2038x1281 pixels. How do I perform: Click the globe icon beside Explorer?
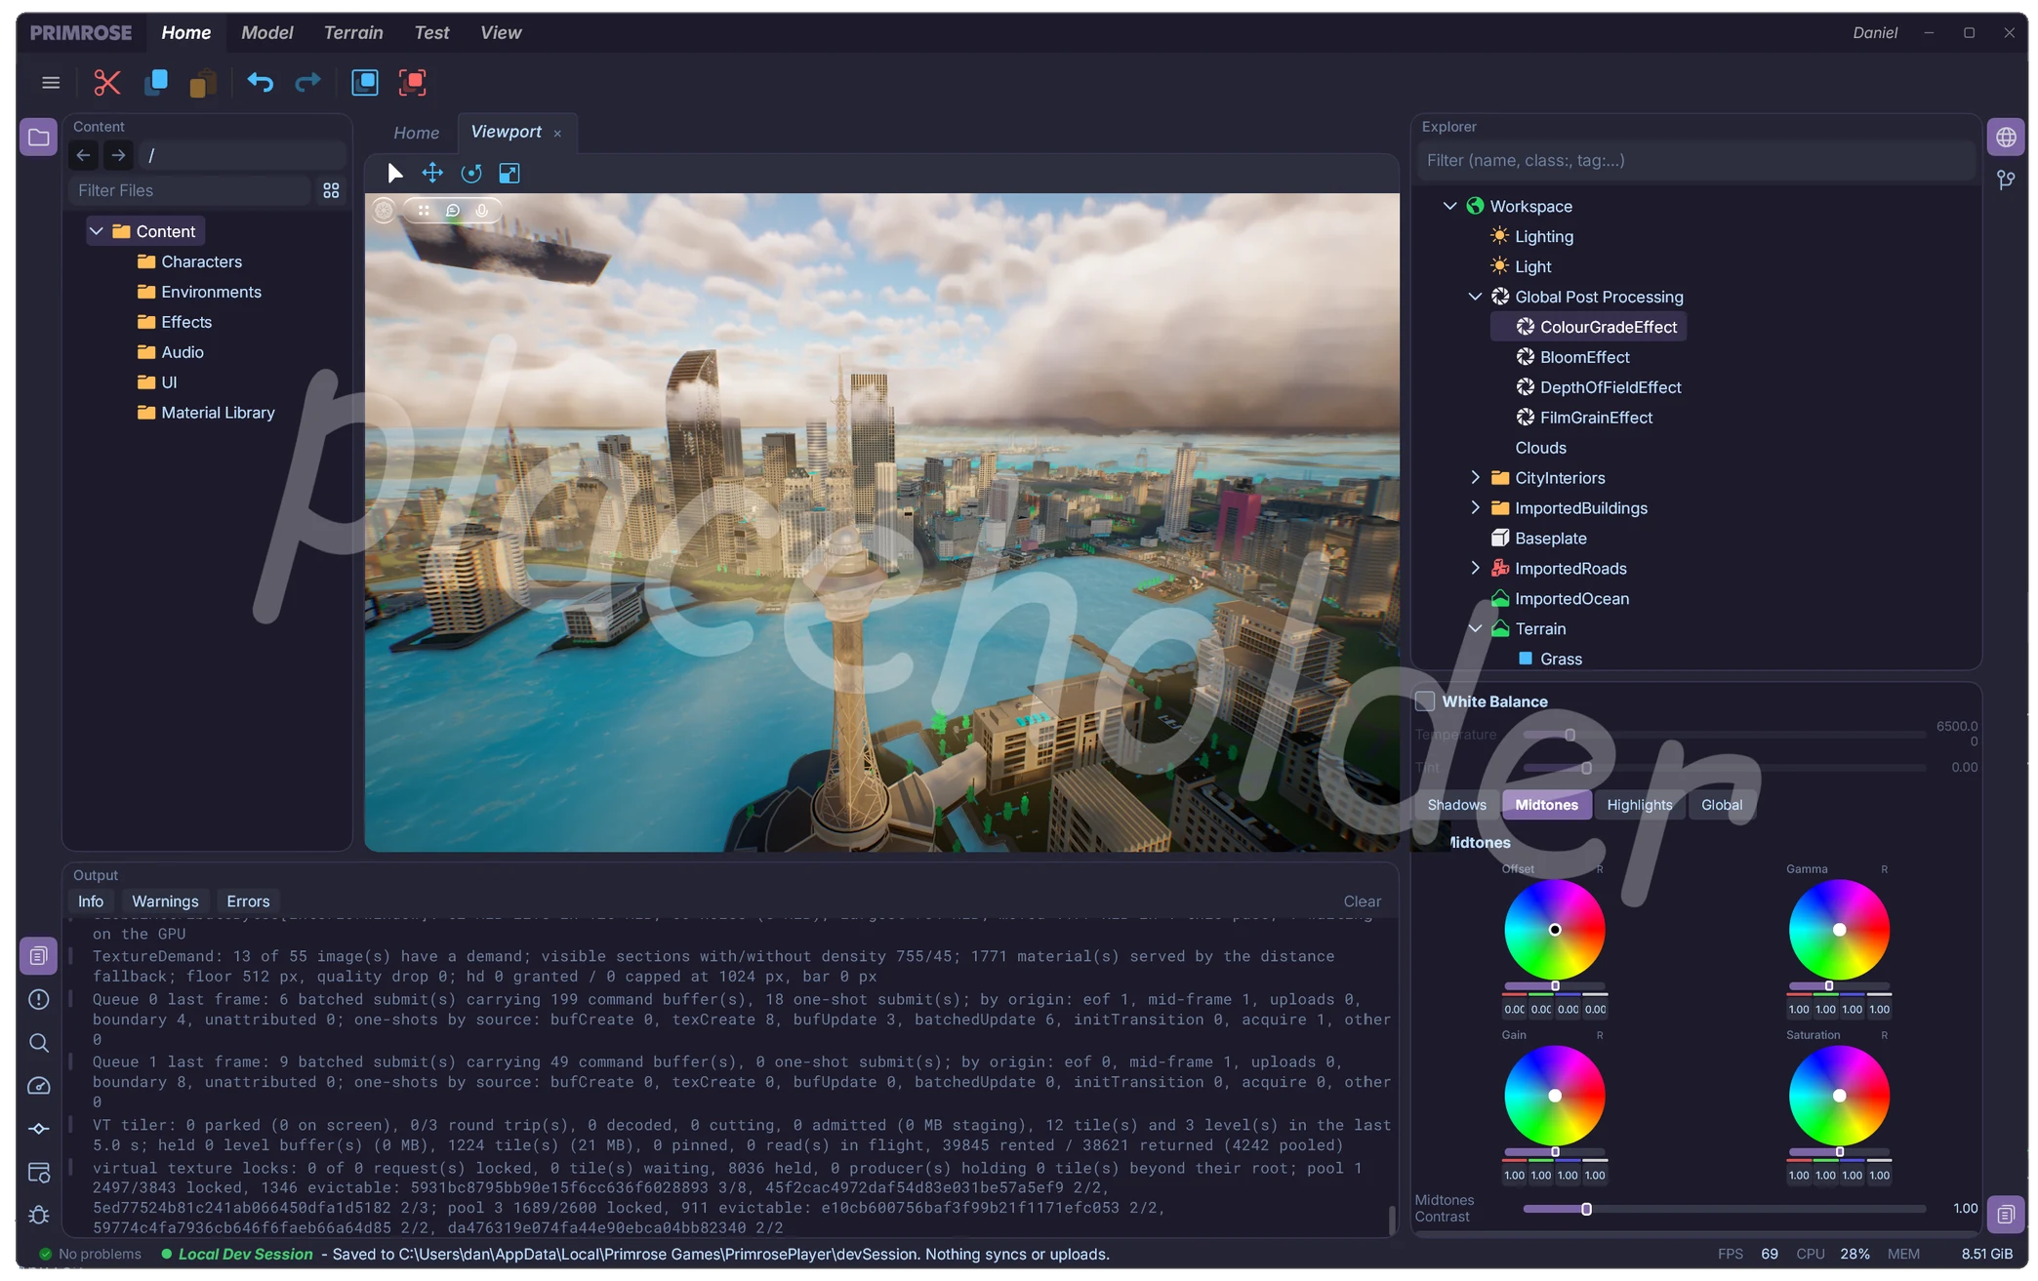click(x=2006, y=138)
